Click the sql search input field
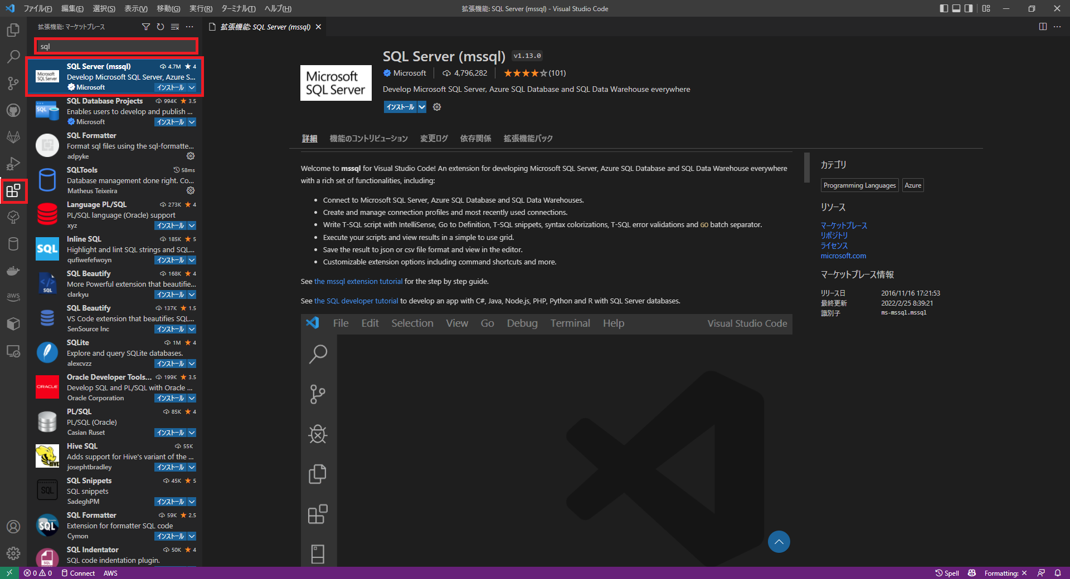 [115, 46]
